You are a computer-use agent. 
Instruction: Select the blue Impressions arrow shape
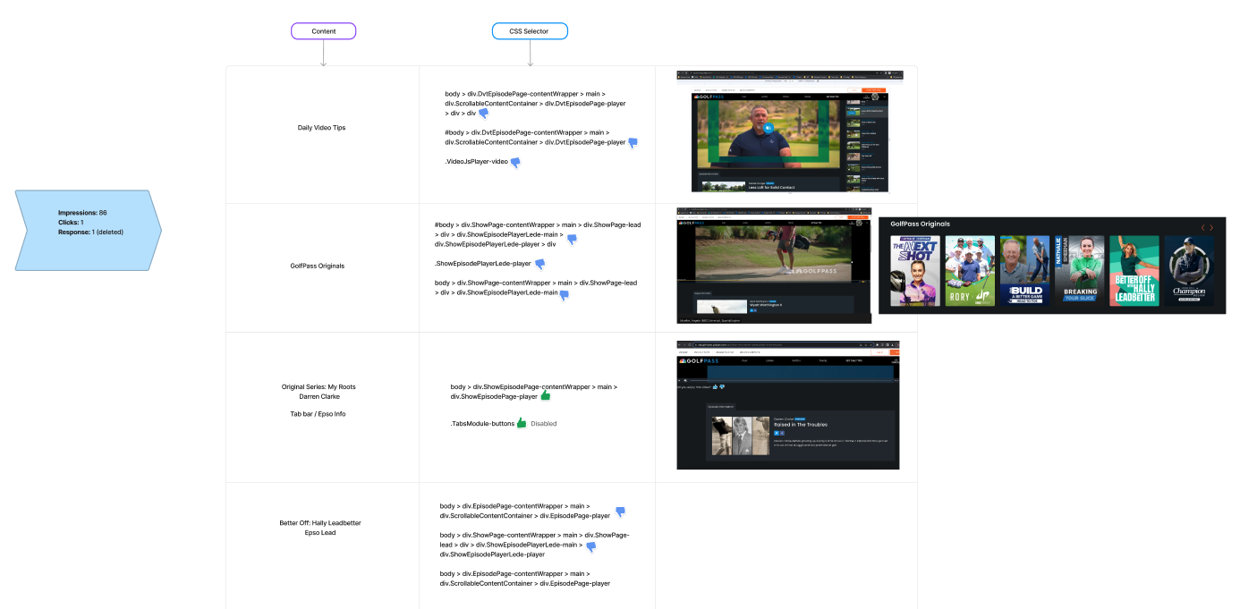click(x=89, y=229)
